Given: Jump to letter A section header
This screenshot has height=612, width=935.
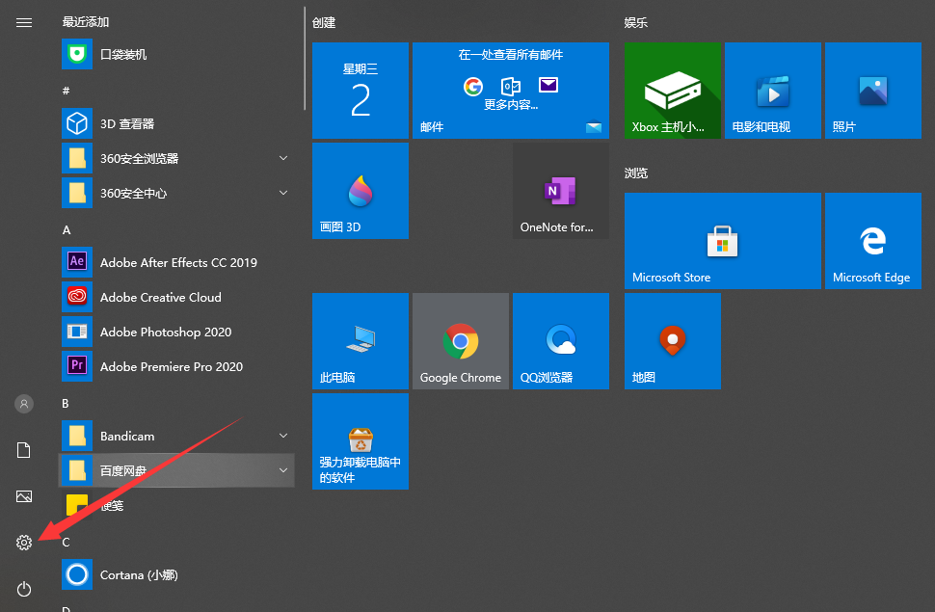Looking at the screenshot, I should pos(67,230).
